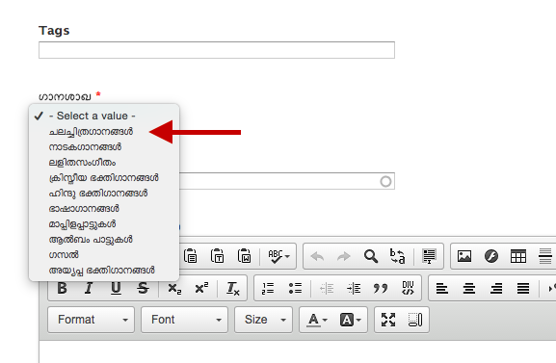Screen dimensions: 556x363
Task: Select the '- Select a value -' option
Action: (x=104, y=116)
